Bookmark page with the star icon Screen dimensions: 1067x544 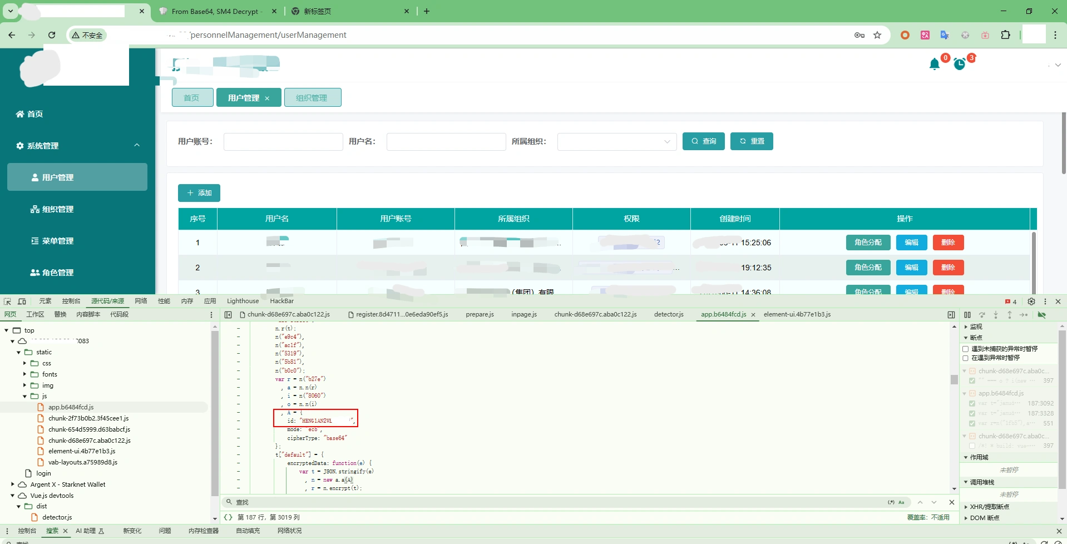click(877, 35)
